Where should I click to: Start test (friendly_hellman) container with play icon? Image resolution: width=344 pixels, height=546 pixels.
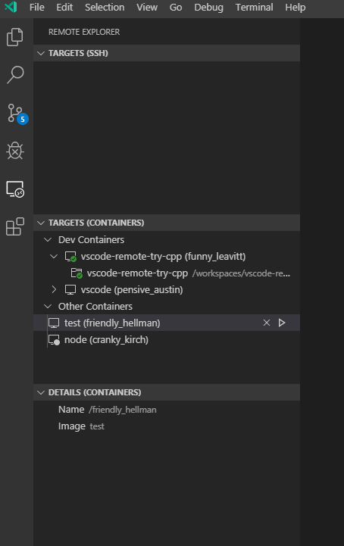pos(282,323)
